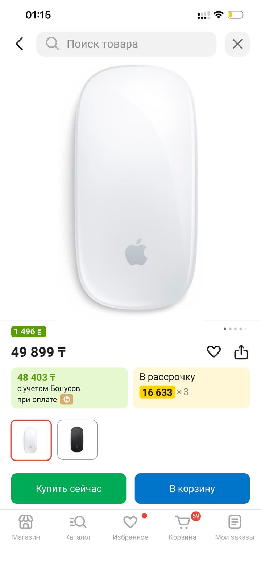Open the Избранное tab
This screenshot has width=261, height=565.
pos(130,528)
